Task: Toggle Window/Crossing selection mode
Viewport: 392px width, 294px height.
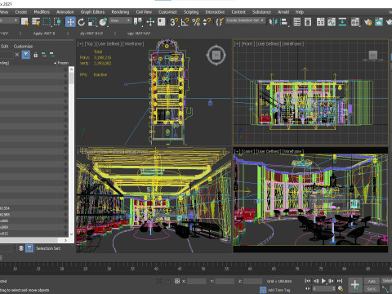Action: click(x=57, y=22)
